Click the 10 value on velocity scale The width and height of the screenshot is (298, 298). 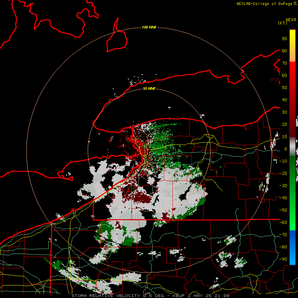point(284,137)
